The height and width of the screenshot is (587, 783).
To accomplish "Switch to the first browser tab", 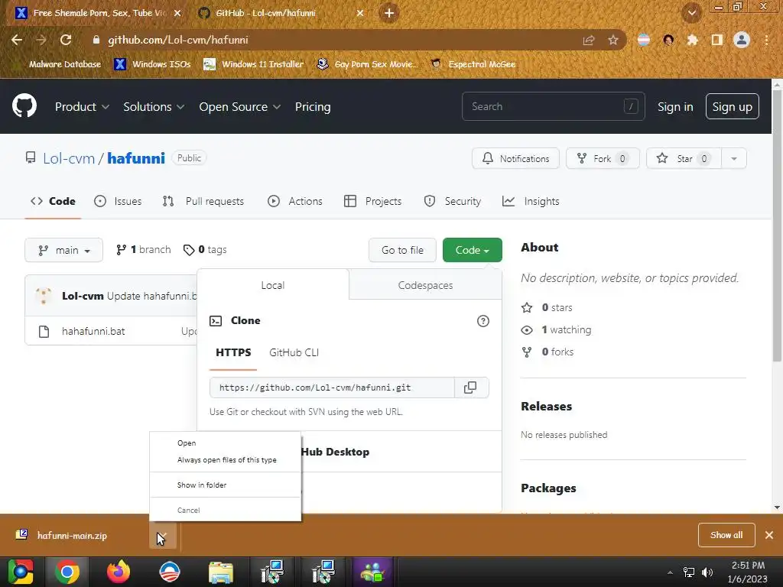I will [x=98, y=13].
